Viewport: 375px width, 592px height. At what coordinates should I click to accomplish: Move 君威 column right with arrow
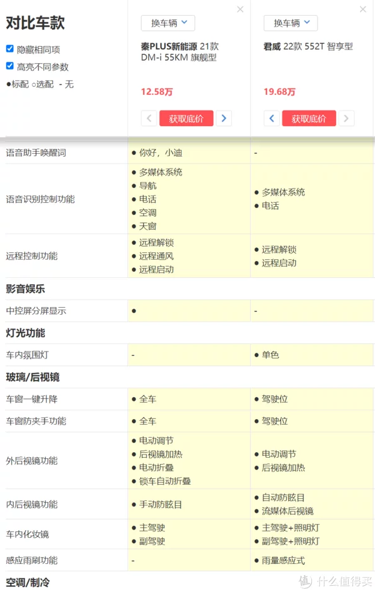click(x=347, y=119)
